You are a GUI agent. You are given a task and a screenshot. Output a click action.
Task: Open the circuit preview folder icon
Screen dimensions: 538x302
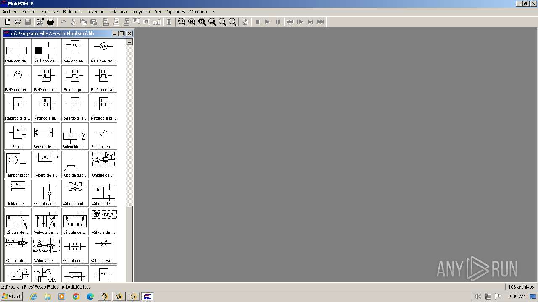click(40, 22)
